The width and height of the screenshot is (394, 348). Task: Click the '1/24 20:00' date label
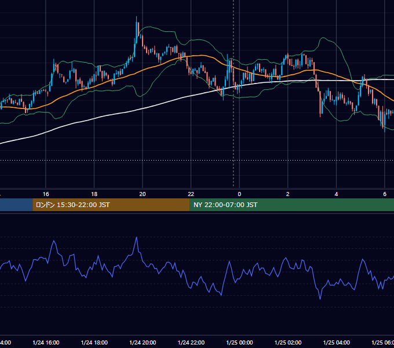(143, 343)
